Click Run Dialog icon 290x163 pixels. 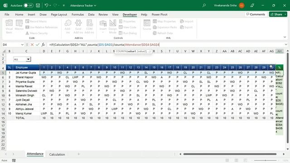tap(121, 33)
